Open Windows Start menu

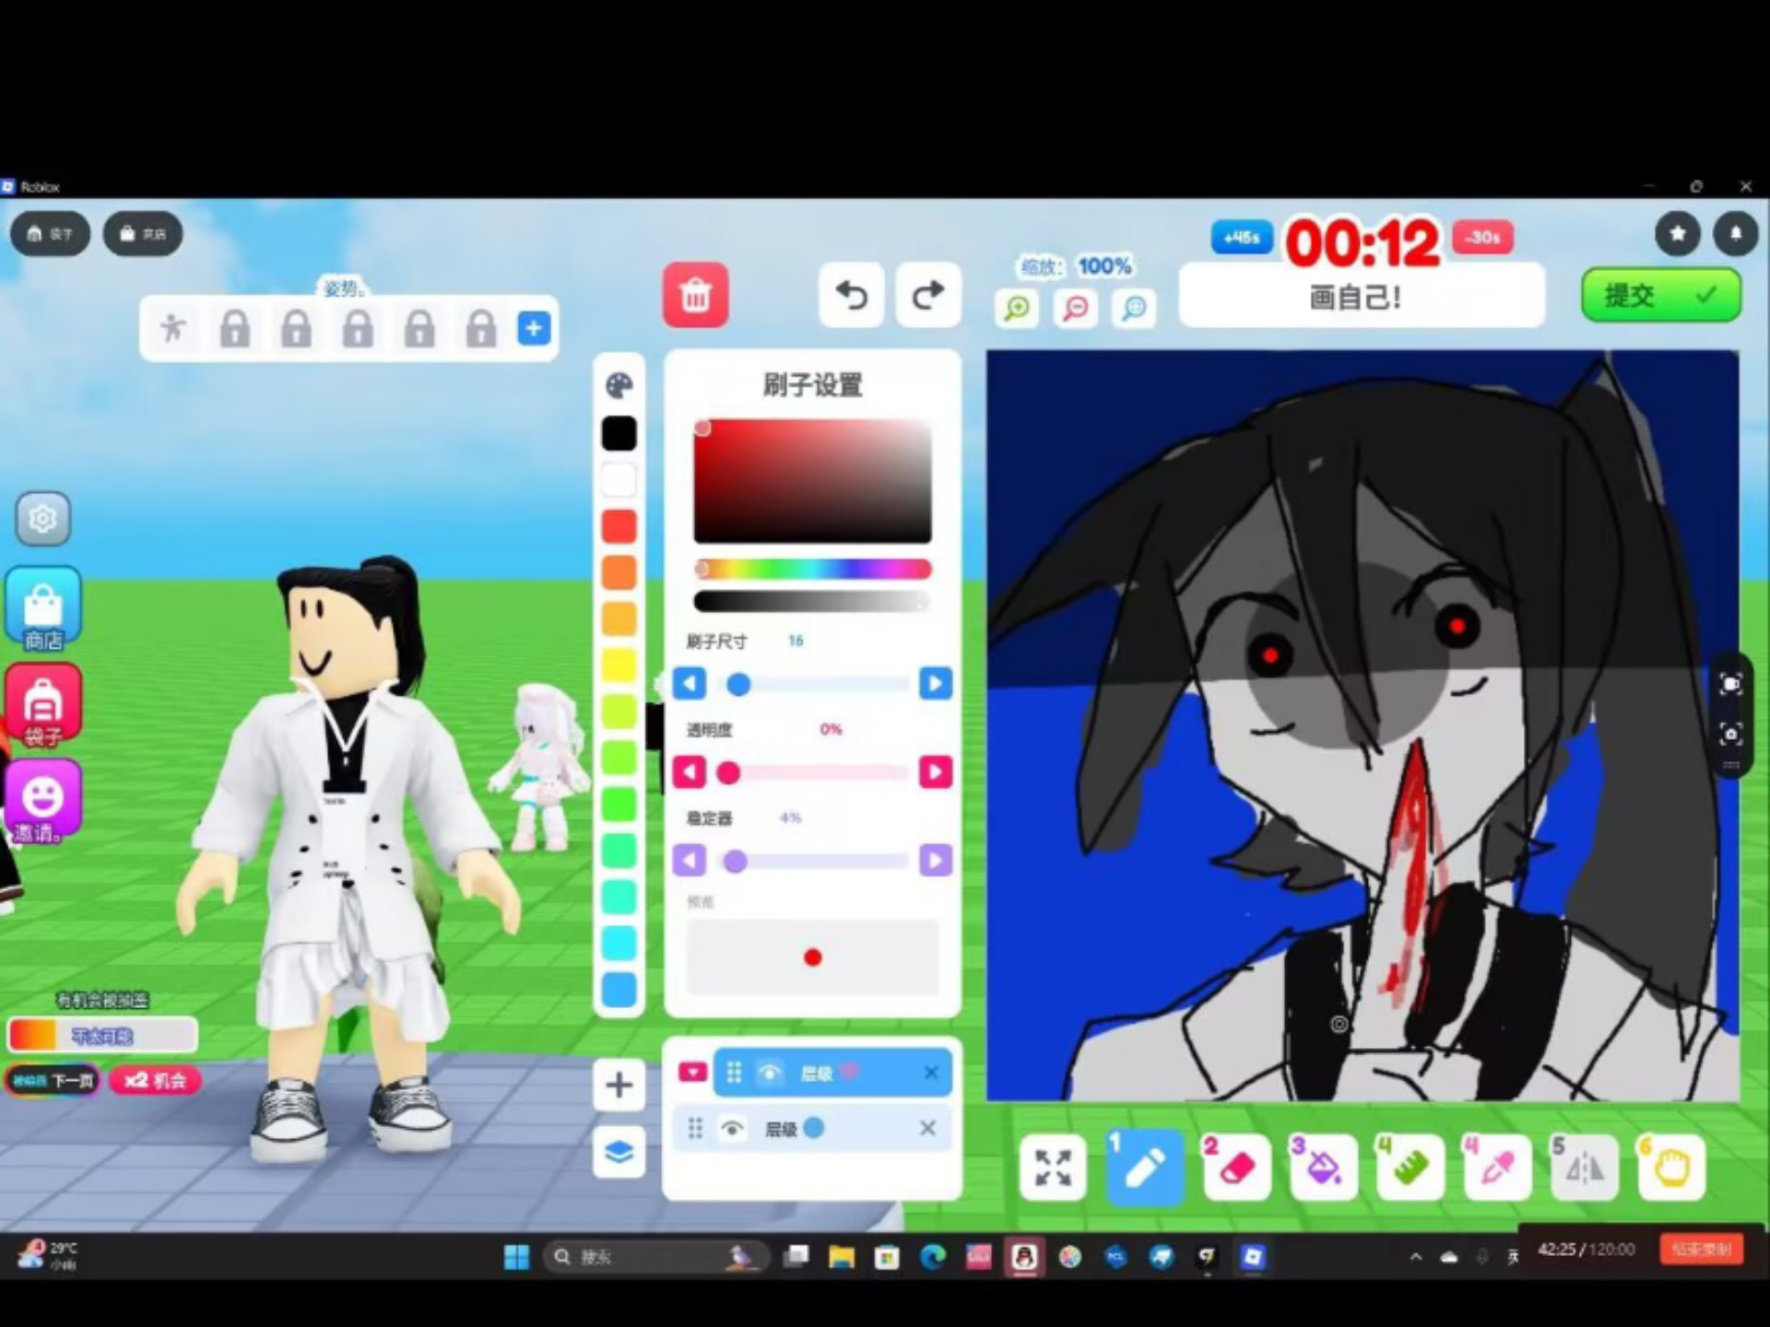(517, 1257)
